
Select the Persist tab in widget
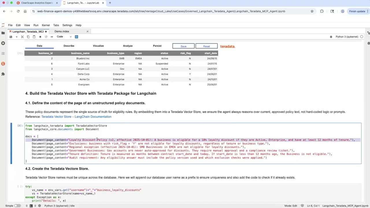(x=157, y=46)
